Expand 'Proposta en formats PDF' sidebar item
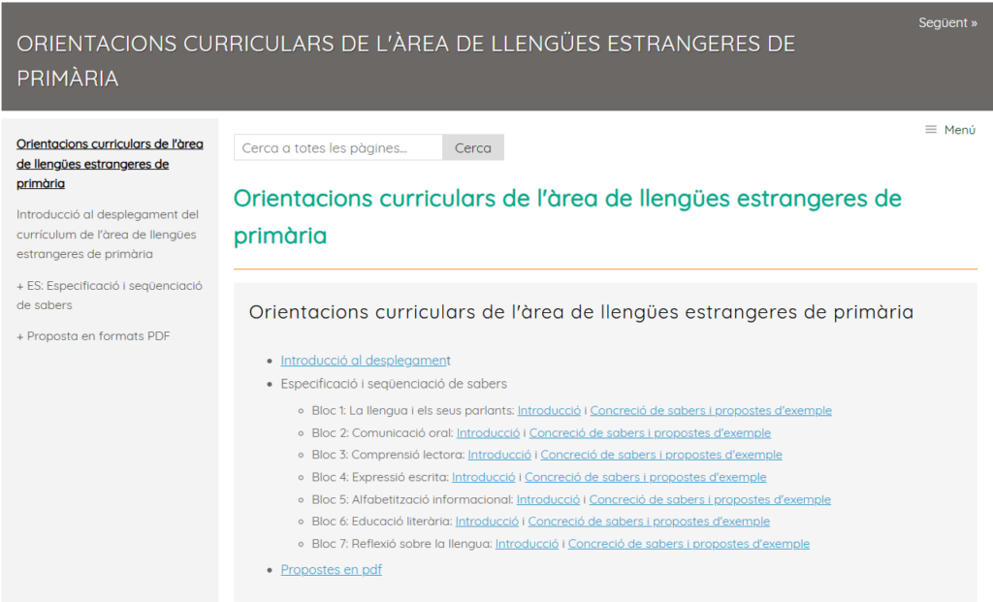The image size is (993, 602). coord(93,336)
